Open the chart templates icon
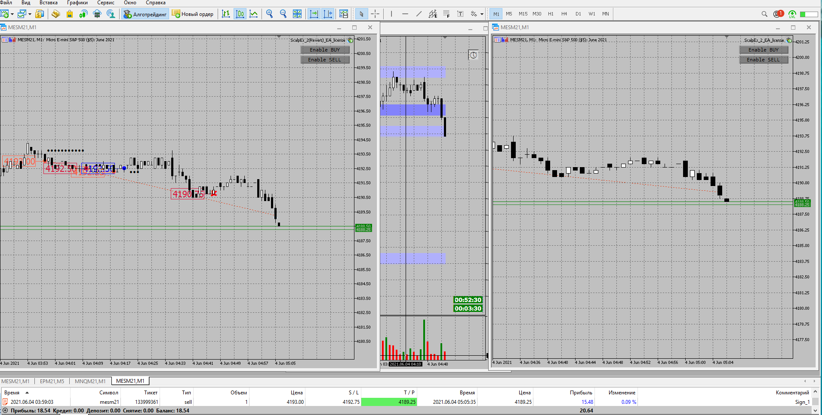The height and width of the screenshot is (415, 822). pyautogui.click(x=344, y=14)
